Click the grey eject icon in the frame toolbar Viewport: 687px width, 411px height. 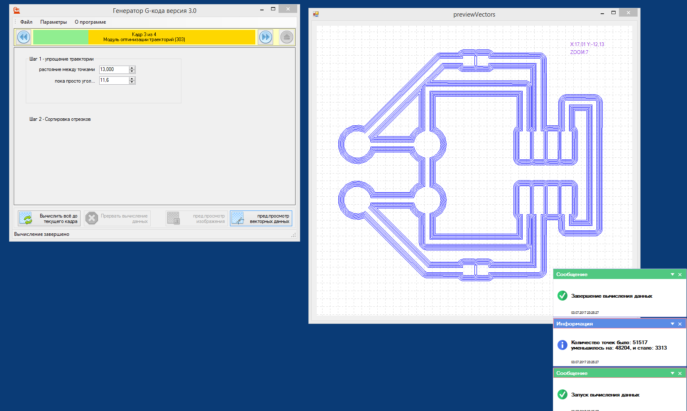click(x=286, y=37)
